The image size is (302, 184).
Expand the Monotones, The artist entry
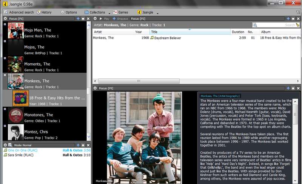click(5, 109)
